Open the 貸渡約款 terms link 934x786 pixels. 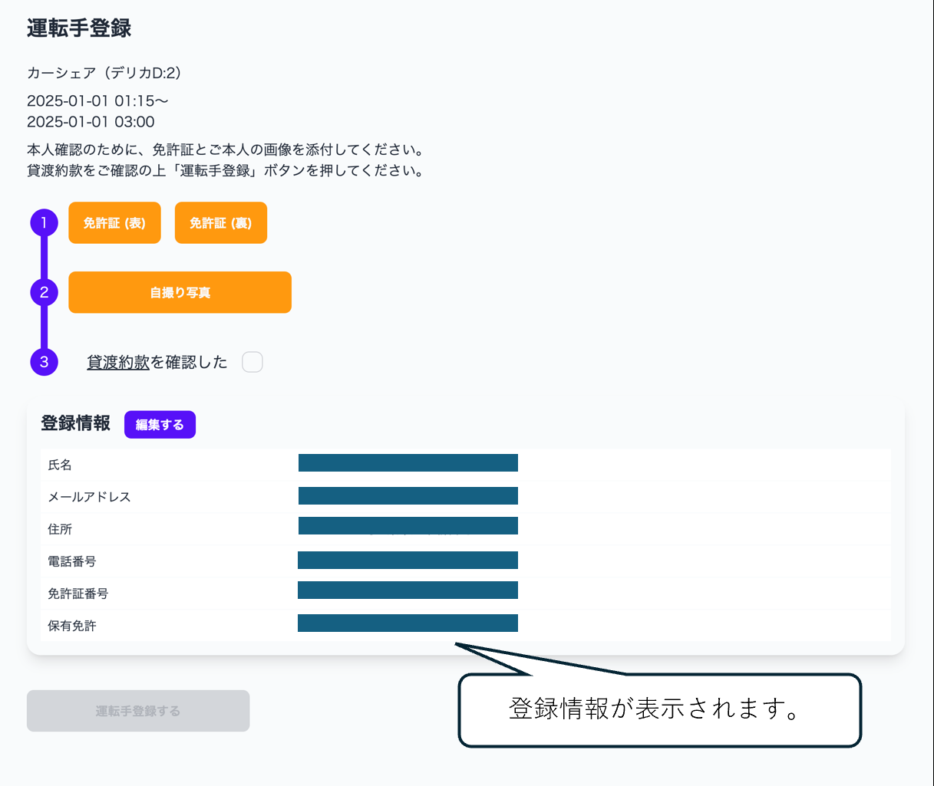(118, 362)
